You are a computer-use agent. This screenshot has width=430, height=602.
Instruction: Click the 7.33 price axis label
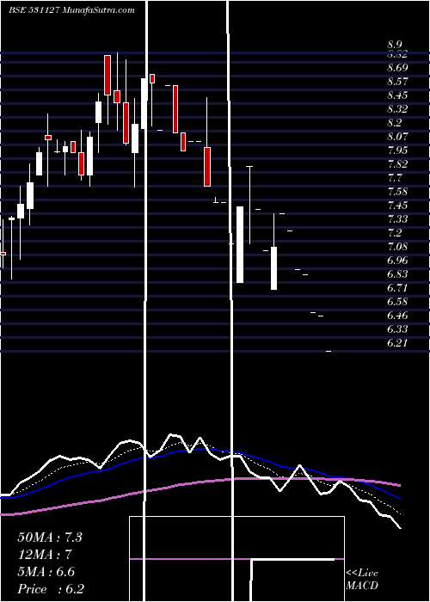(x=397, y=219)
